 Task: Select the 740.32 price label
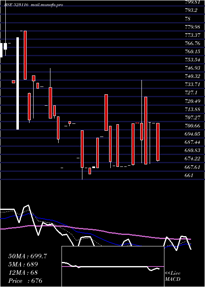[193, 76]
